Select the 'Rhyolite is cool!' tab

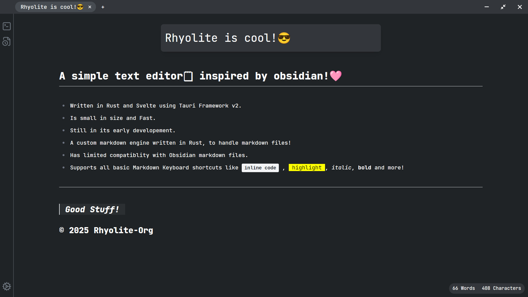click(52, 7)
